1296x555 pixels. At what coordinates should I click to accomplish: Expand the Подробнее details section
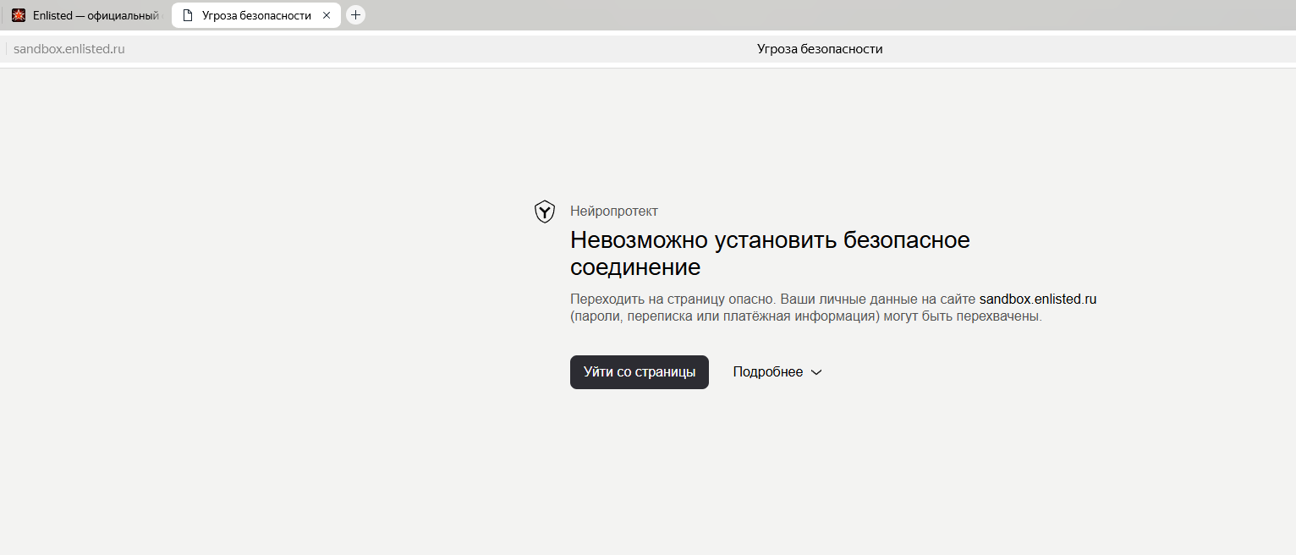[768, 372]
